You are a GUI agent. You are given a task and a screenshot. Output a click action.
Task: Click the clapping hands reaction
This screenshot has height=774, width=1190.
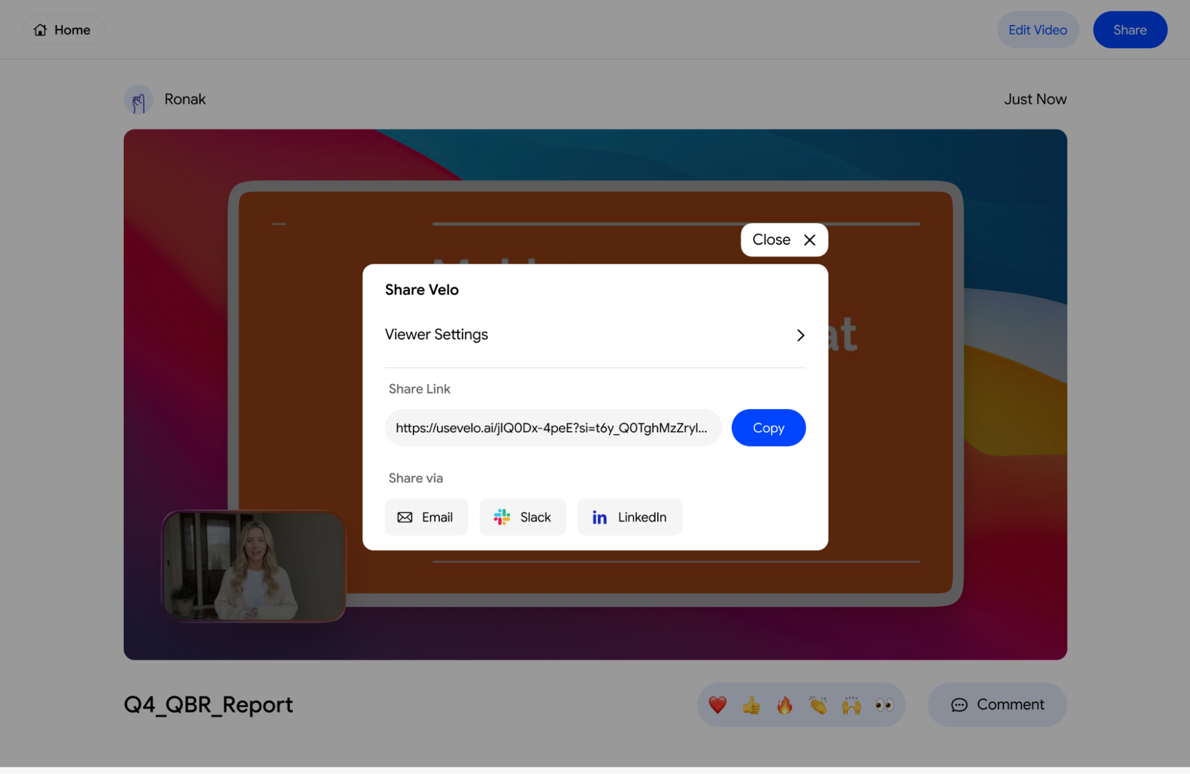point(818,705)
